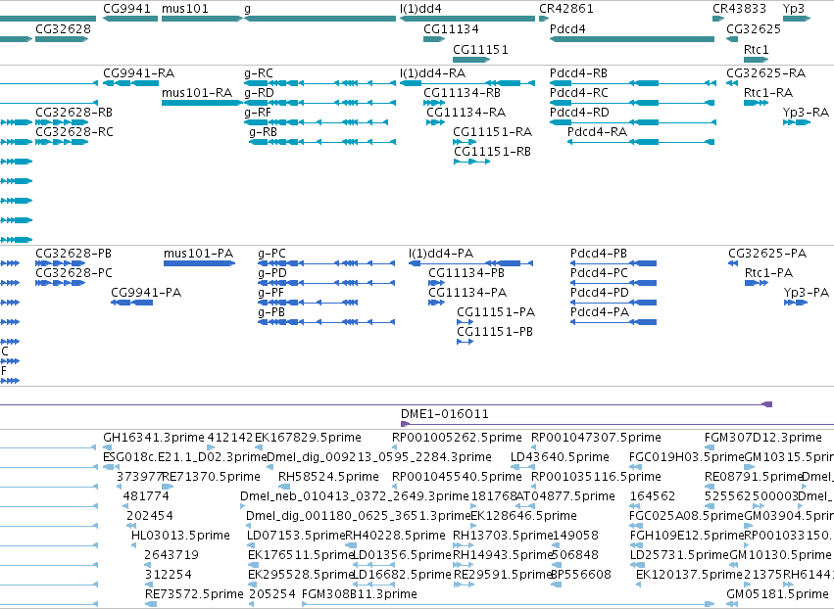Image resolution: width=834 pixels, height=609 pixels.
Task: Select the HL03013.5prime EST label
Action: 181,536
